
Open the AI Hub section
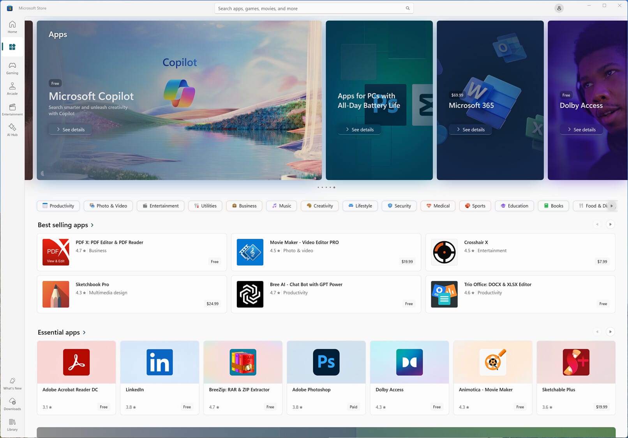pos(12,130)
